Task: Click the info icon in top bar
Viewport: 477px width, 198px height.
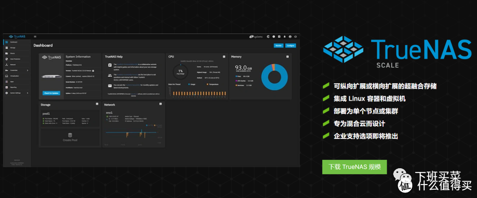Action: [x=273, y=36]
